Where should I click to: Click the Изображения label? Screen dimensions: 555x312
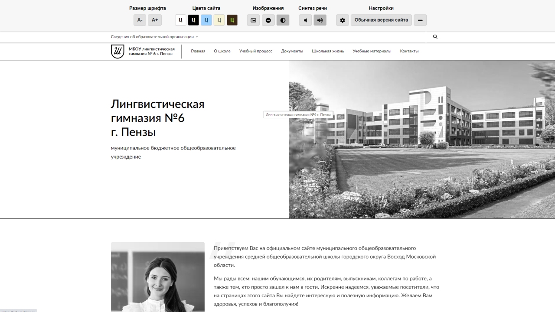(x=268, y=8)
